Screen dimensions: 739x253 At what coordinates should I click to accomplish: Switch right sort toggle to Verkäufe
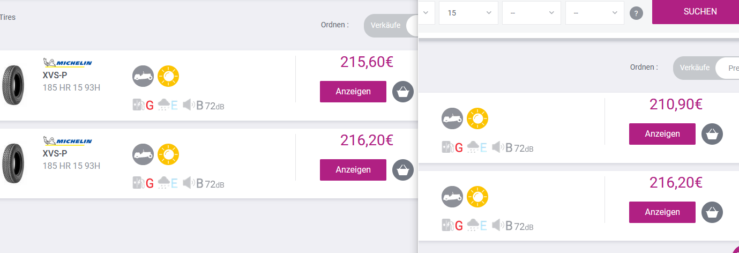tap(695, 68)
